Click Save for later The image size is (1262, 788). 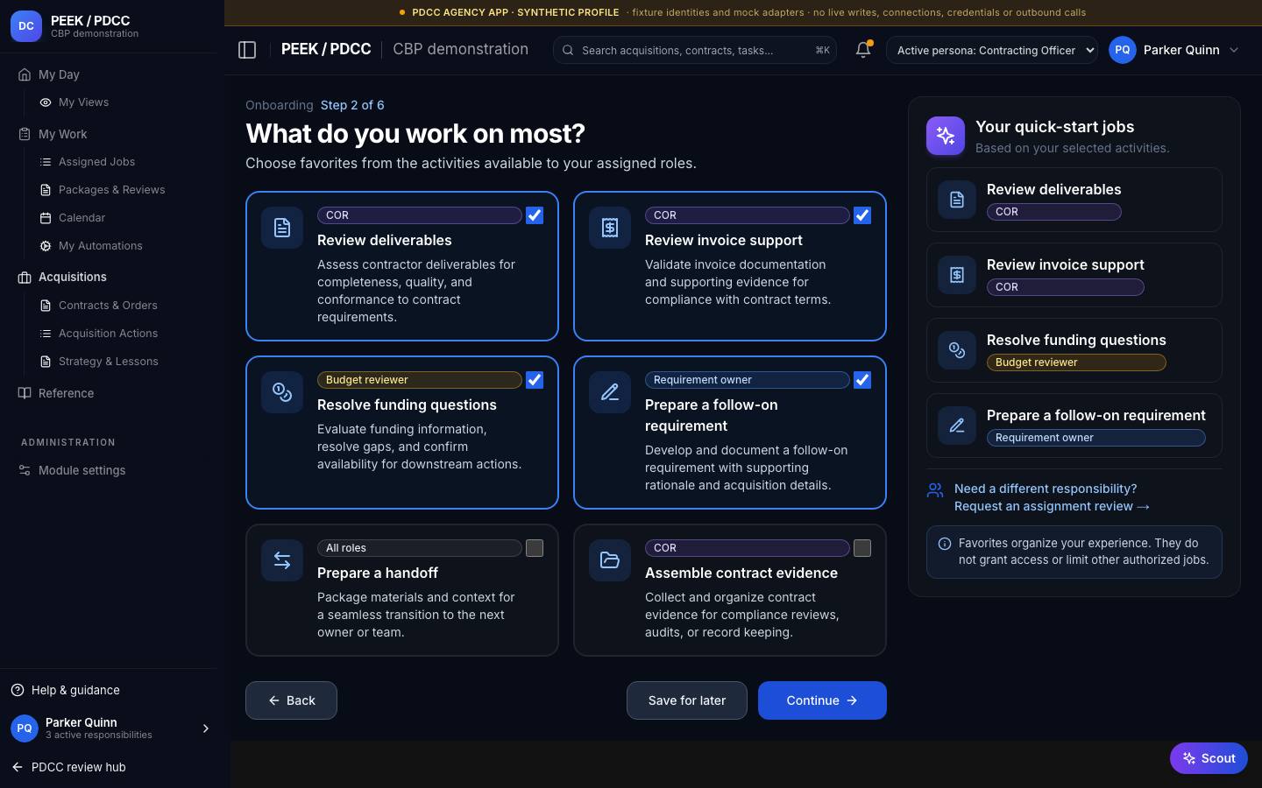coord(687,700)
